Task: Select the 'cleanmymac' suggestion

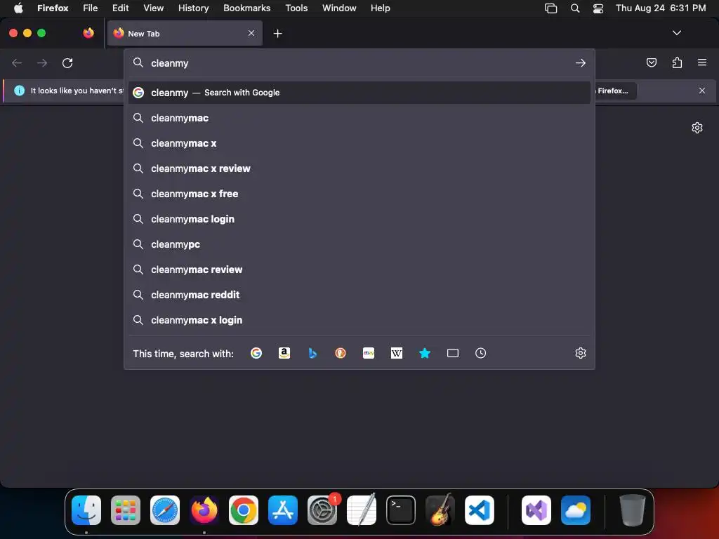Action: pos(359,118)
